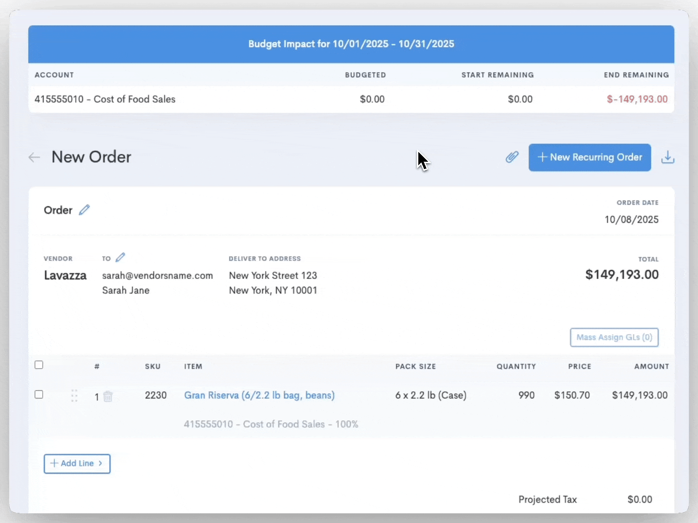
Task: Open the GL split '415555010 - Cost of Food Sales'
Action: 270,424
